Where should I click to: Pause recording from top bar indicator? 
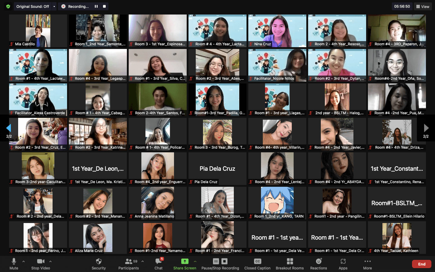(x=96, y=6)
